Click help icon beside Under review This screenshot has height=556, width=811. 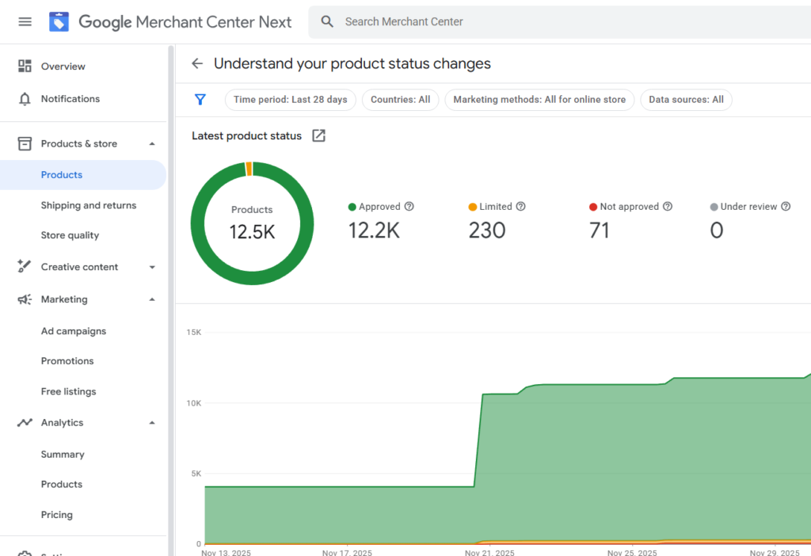pyautogui.click(x=786, y=207)
